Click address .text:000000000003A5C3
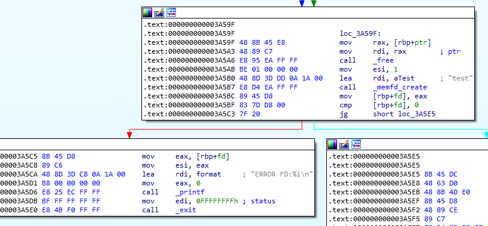The image size is (488, 226). (x=189, y=114)
